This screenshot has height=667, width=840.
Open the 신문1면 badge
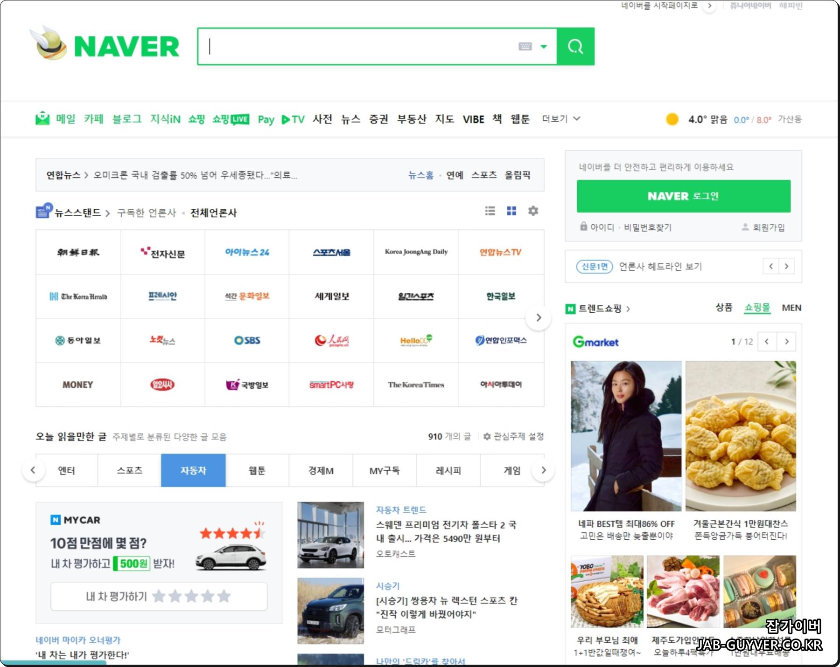pyautogui.click(x=595, y=266)
